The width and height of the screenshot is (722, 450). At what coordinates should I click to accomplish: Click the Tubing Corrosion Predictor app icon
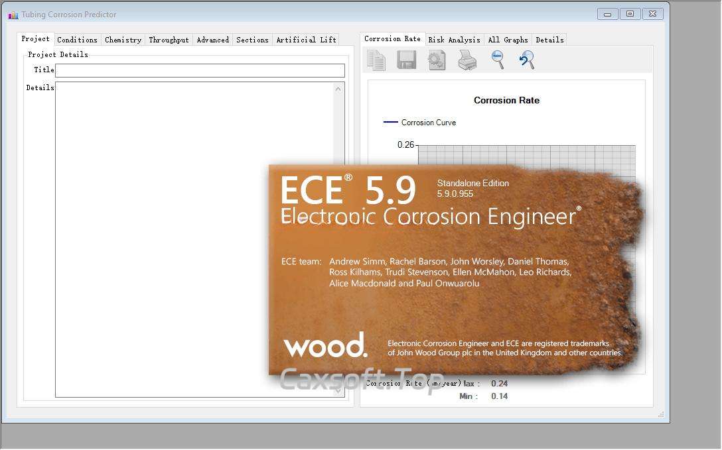coord(13,15)
